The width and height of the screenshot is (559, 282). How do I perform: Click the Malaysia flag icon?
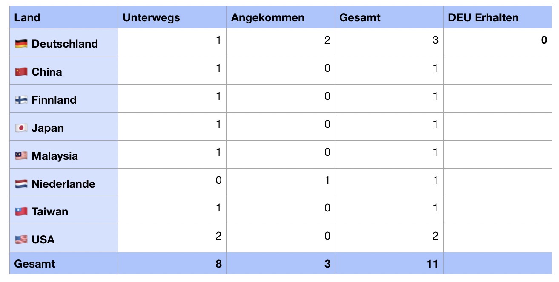21,156
